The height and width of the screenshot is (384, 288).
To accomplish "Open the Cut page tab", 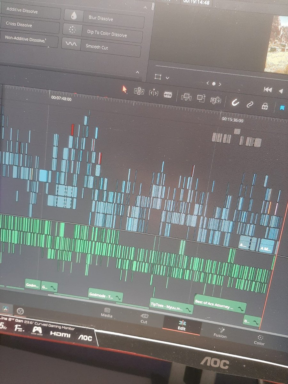I will (144, 318).
